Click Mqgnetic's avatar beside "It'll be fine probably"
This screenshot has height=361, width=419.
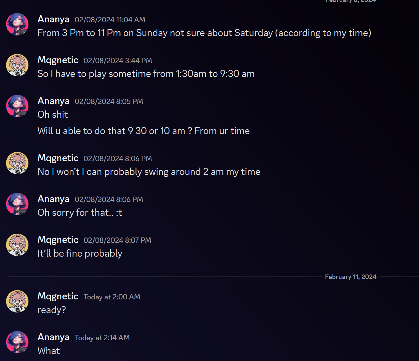coord(17,245)
